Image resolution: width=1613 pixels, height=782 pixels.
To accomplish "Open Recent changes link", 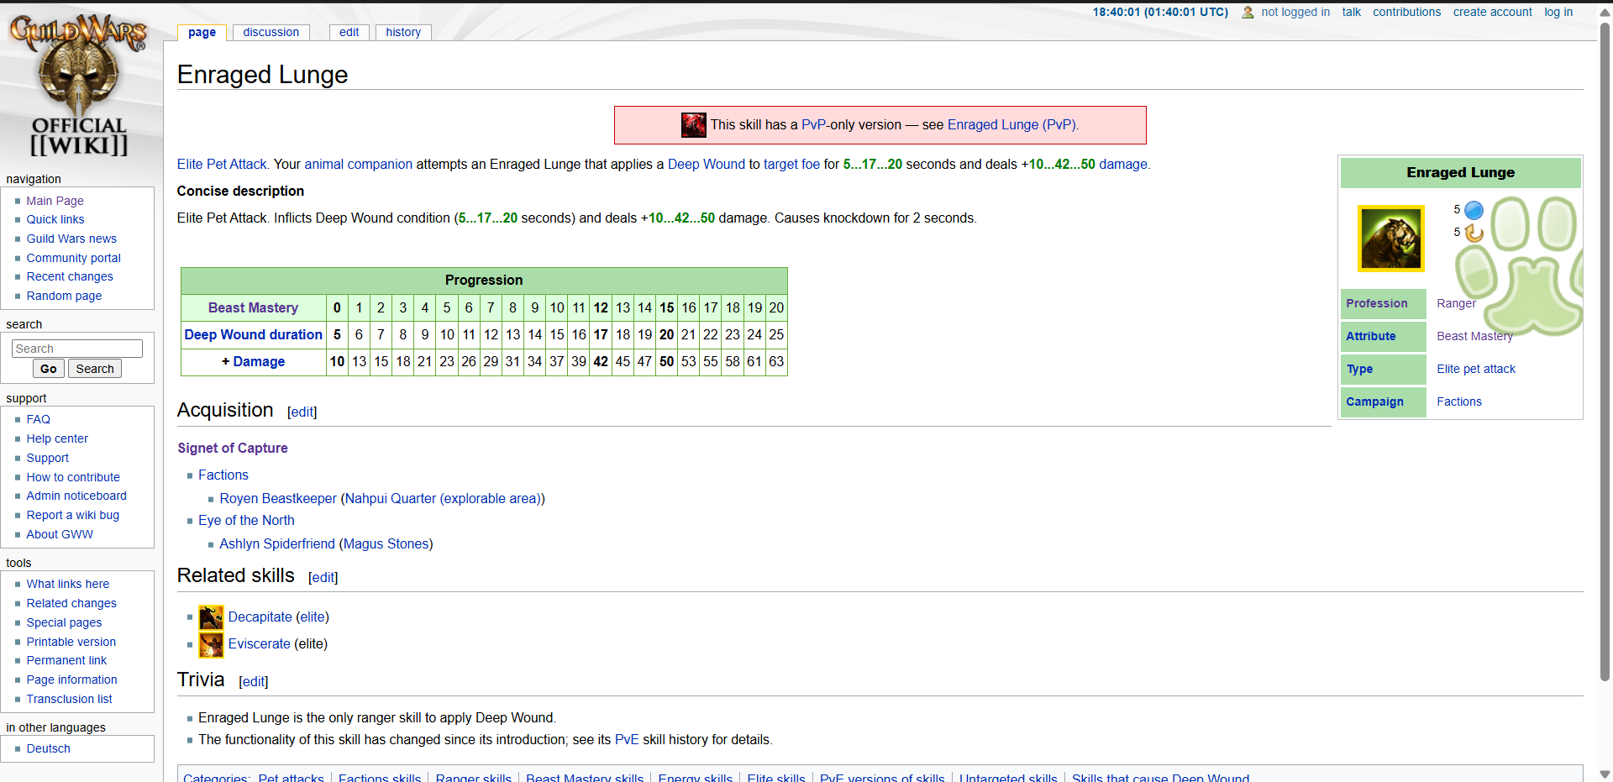I will [70, 276].
